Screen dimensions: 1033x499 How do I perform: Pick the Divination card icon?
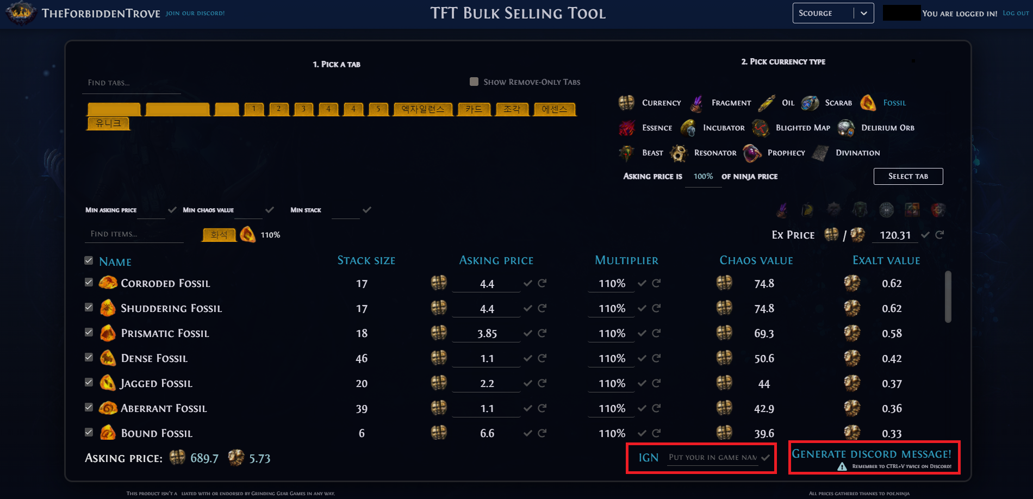[820, 153]
